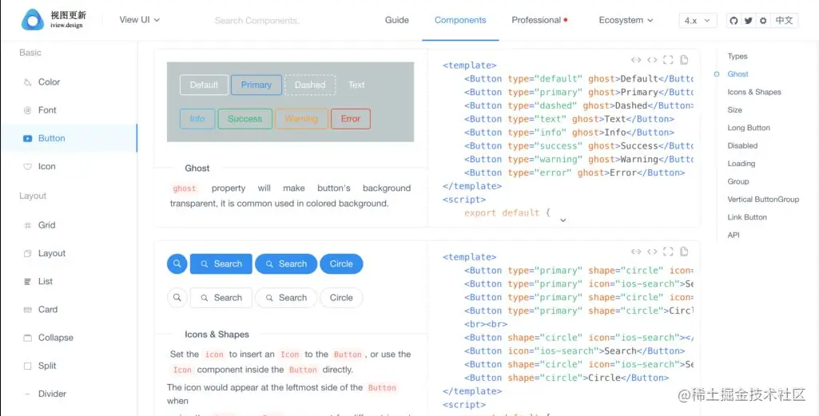Click the Primary ghost button
Screen dimensions: 819x416
point(256,85)
